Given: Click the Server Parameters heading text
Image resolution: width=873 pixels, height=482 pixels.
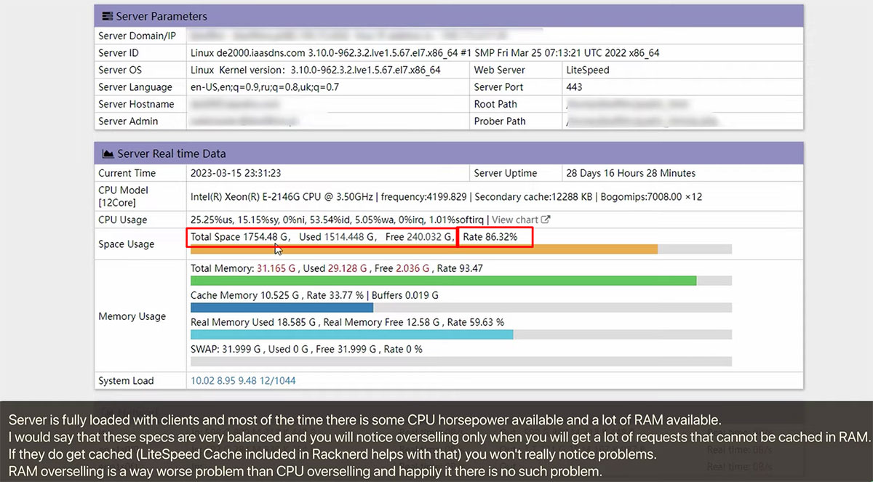Looking at the screenshot, I should [x=162, y=16].
